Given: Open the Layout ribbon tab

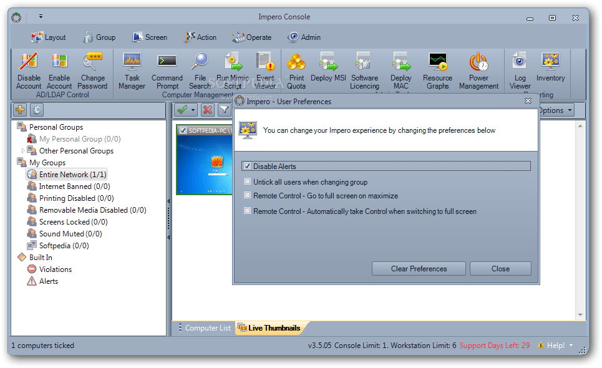Looking at the screenshot, I should 49,37.
